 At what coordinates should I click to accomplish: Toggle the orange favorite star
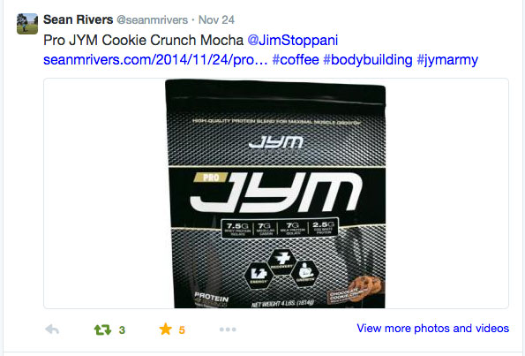(x=165, y=329)
